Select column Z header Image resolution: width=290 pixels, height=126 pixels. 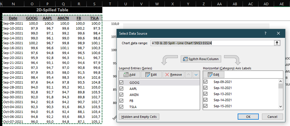pos(204,4)
